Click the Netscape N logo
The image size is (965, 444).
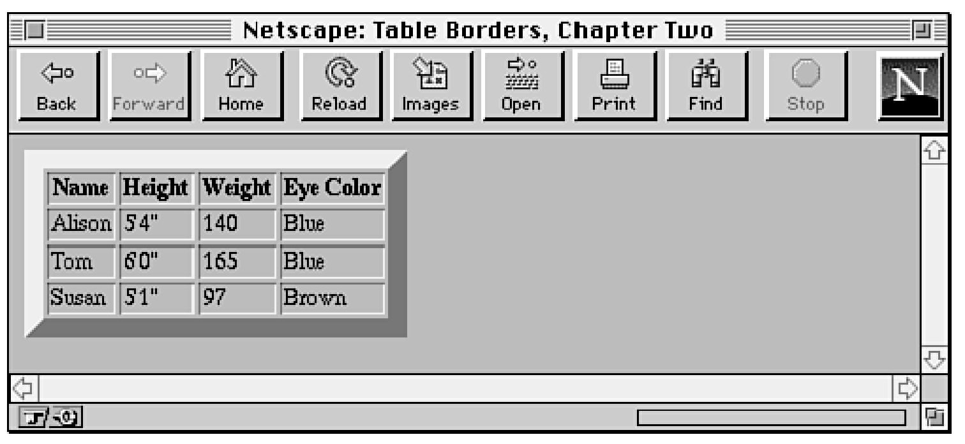click(x=909, y=85)
